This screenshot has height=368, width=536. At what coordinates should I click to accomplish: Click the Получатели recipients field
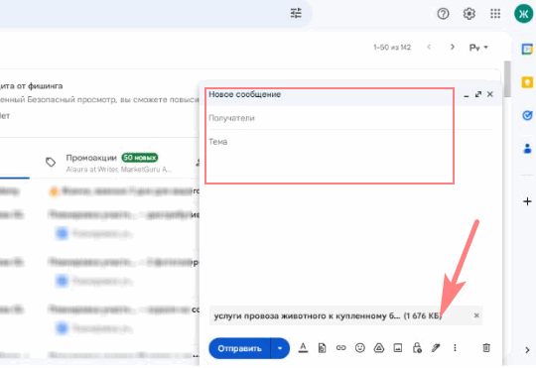[350, 118]
